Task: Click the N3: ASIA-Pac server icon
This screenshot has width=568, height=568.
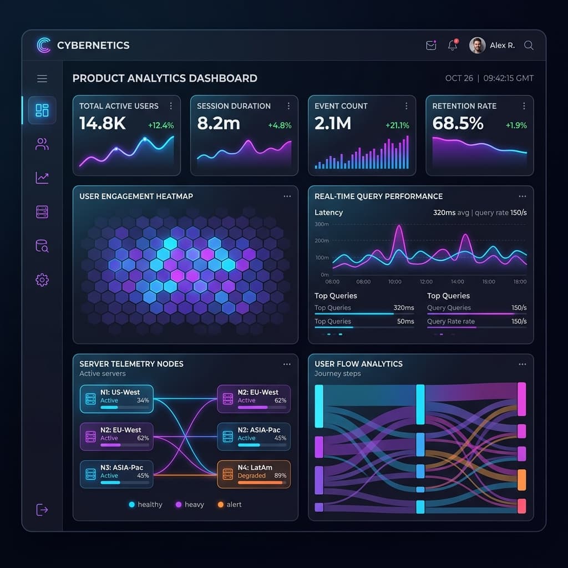Action: click(90, 474)
